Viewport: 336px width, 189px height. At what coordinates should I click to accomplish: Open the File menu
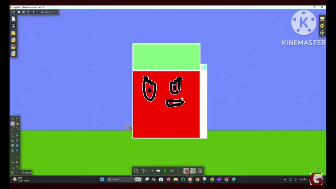pyautogui.click(x=13, y=12)
